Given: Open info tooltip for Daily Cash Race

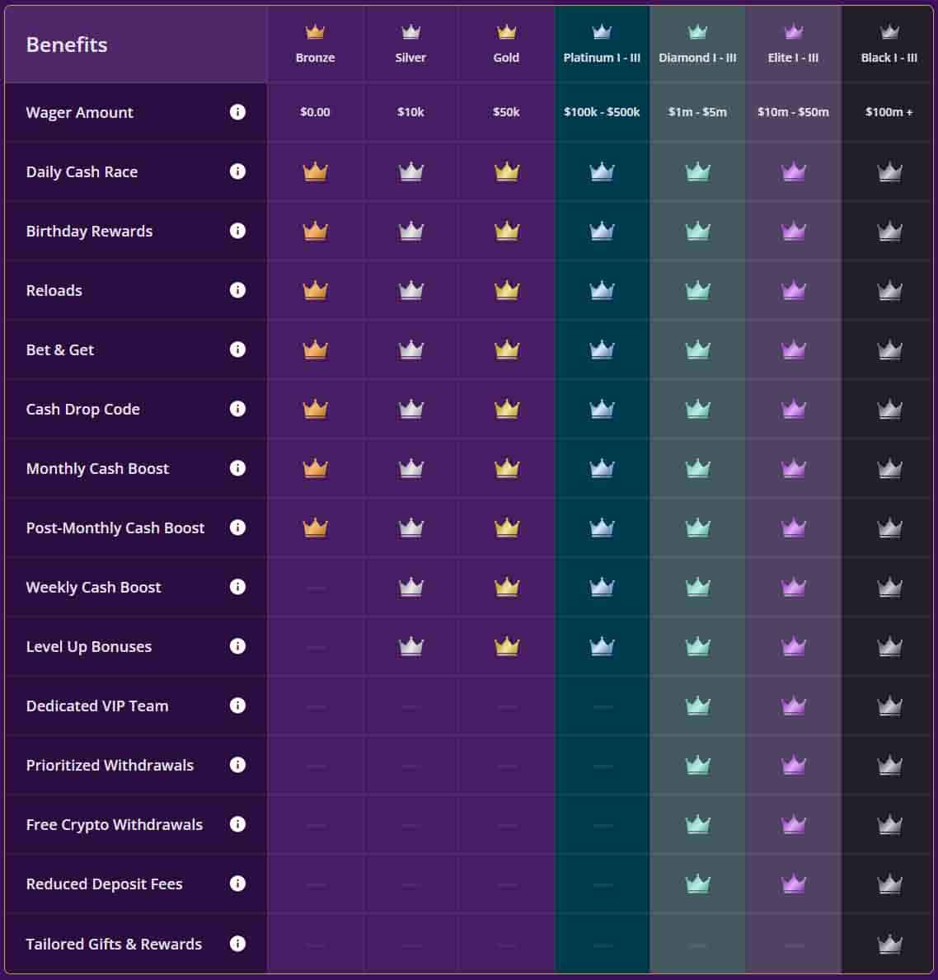Looking at the screenshot, I should pyautogui.click(x=237, y=171).
